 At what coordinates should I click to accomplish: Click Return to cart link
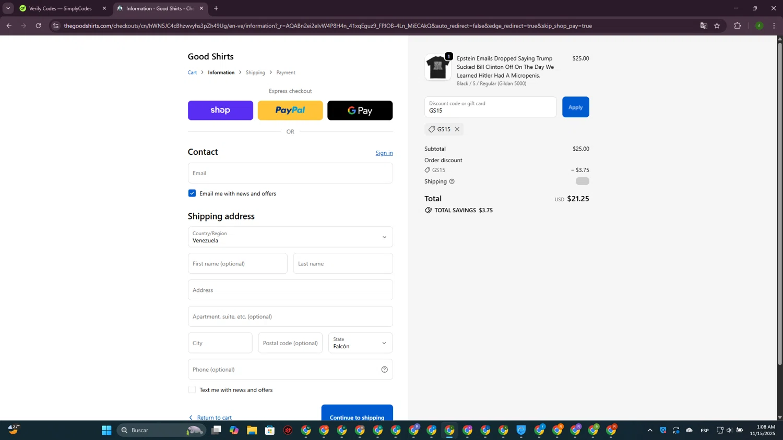pyautogui.click(x=210, y=417)
